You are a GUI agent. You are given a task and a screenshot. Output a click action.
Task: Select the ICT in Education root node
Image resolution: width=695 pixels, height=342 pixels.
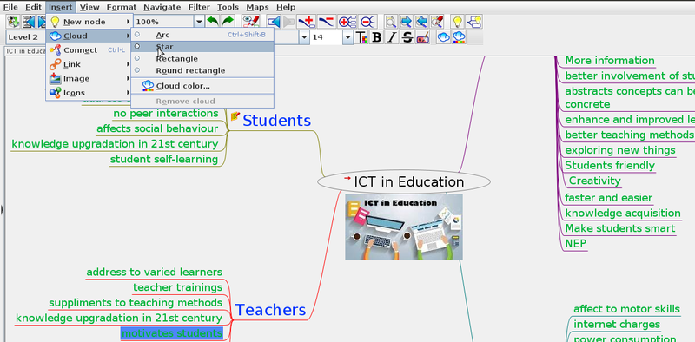coord(404,181)
